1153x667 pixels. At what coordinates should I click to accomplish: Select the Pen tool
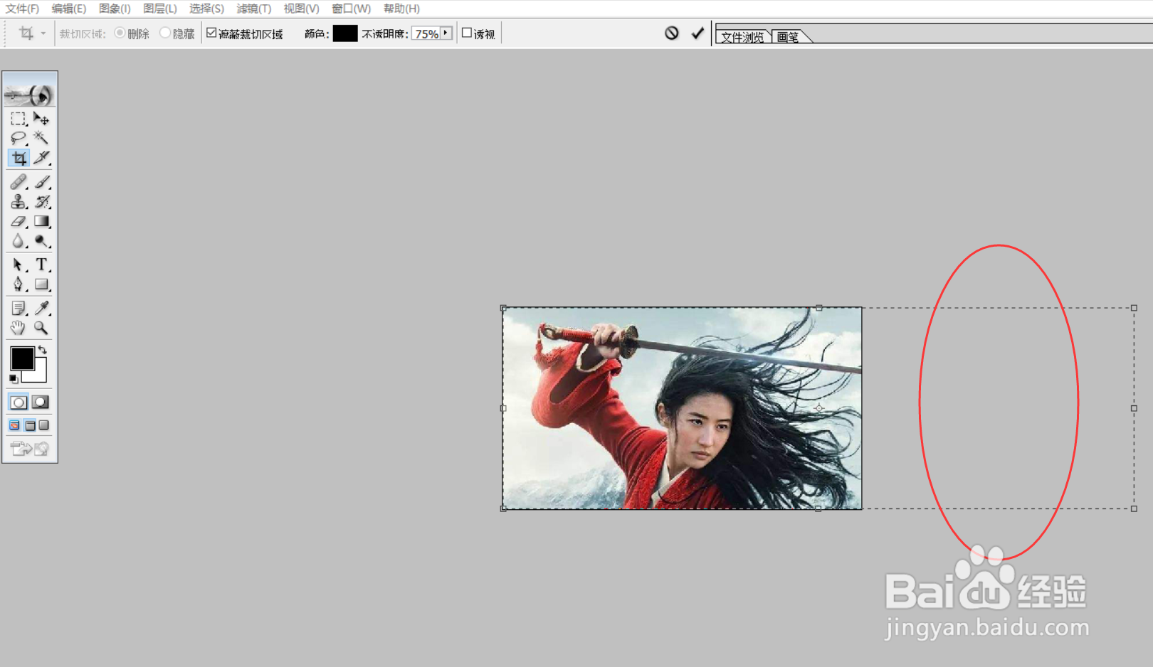pyautogui.click(x=19, y=285)
